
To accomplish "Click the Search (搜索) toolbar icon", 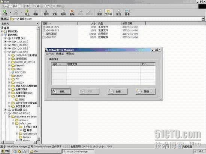I will pyautogui.click(x=100, y=12).
